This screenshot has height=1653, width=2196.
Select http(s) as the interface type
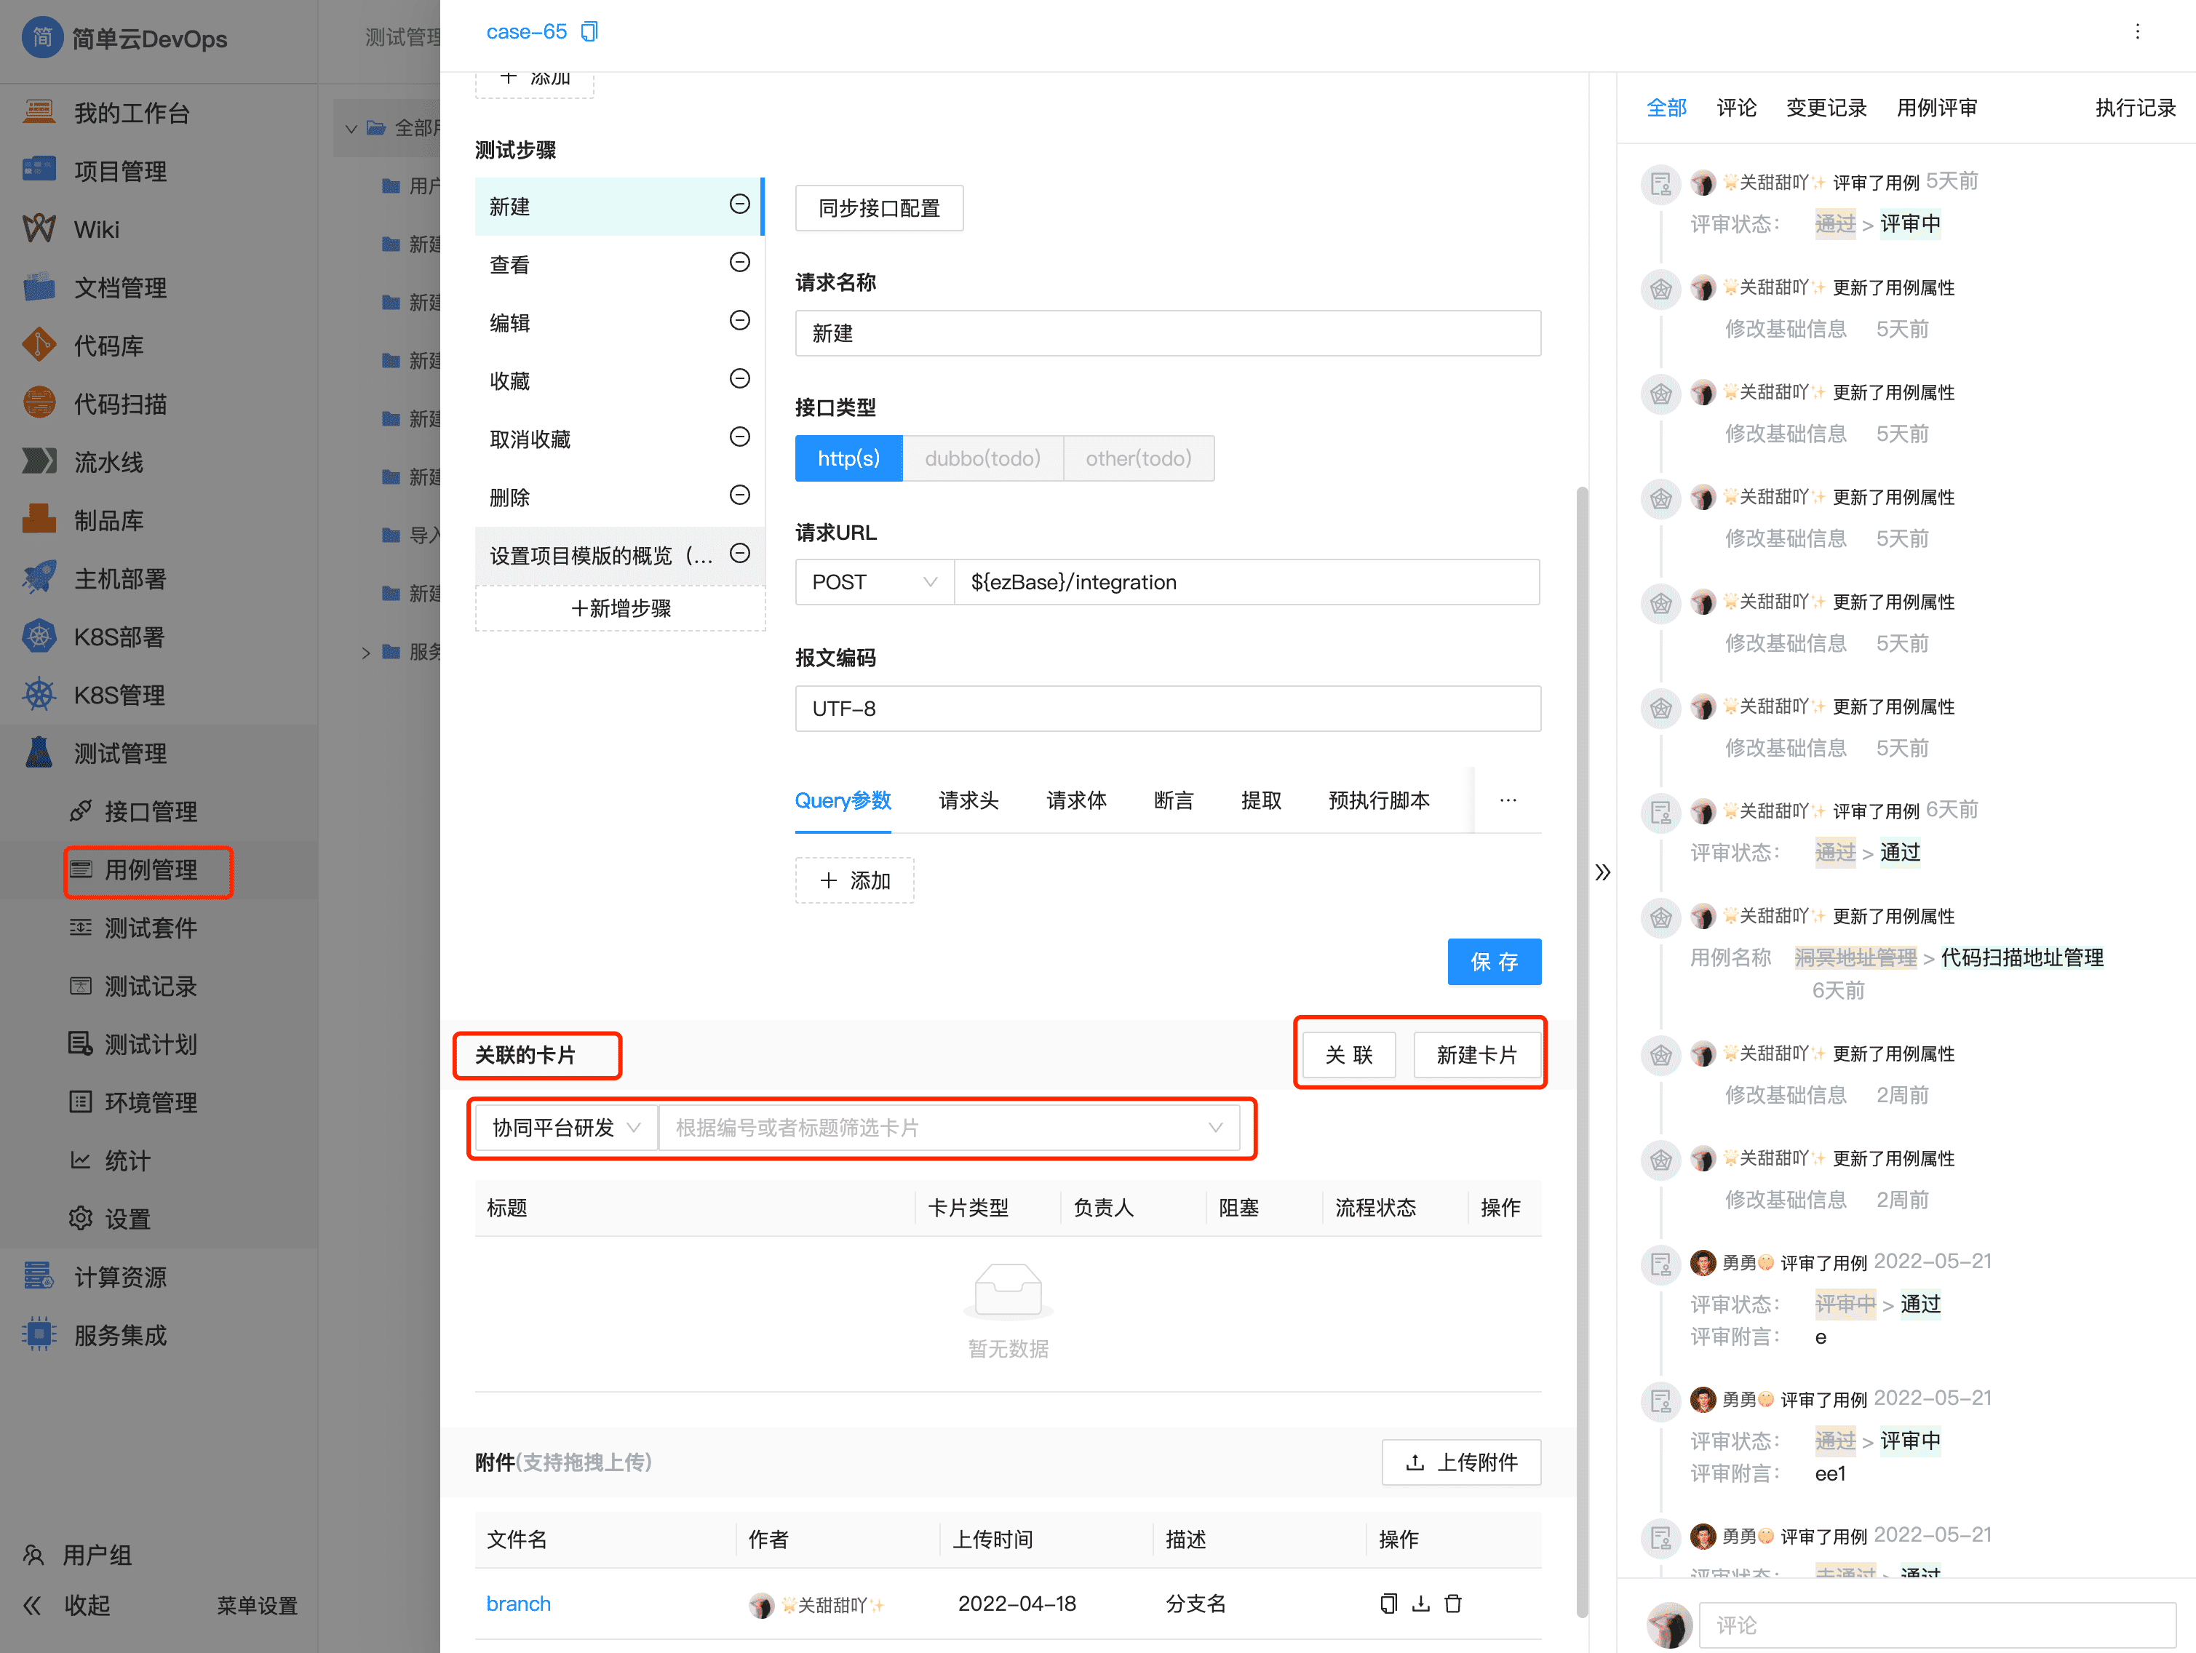(848, 458)
